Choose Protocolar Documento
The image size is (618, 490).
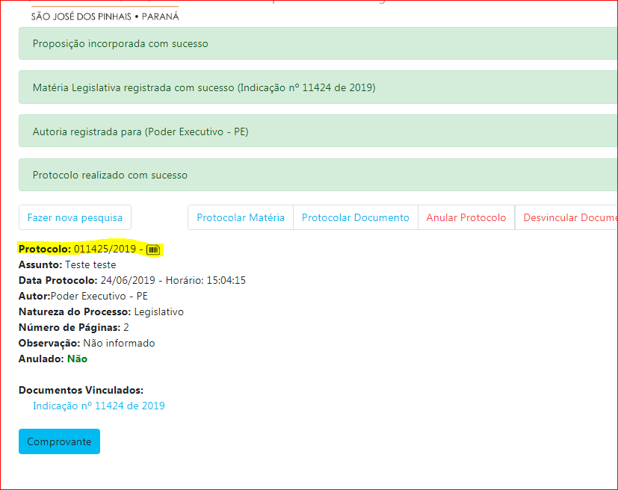pos(356,217)
